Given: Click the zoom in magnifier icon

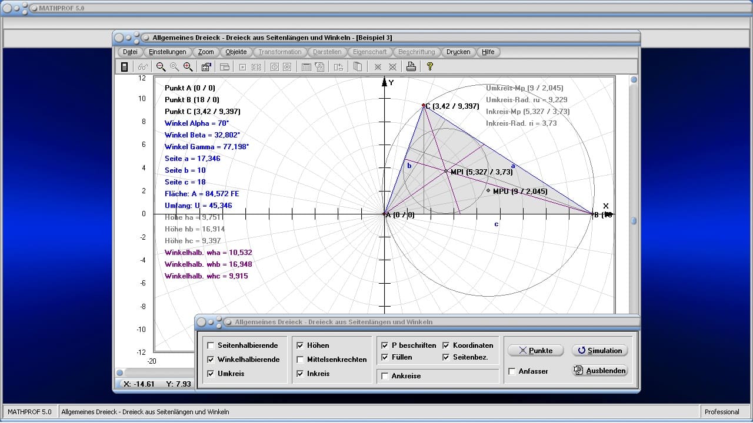Looking at the screenshot, I should point(188,67).
